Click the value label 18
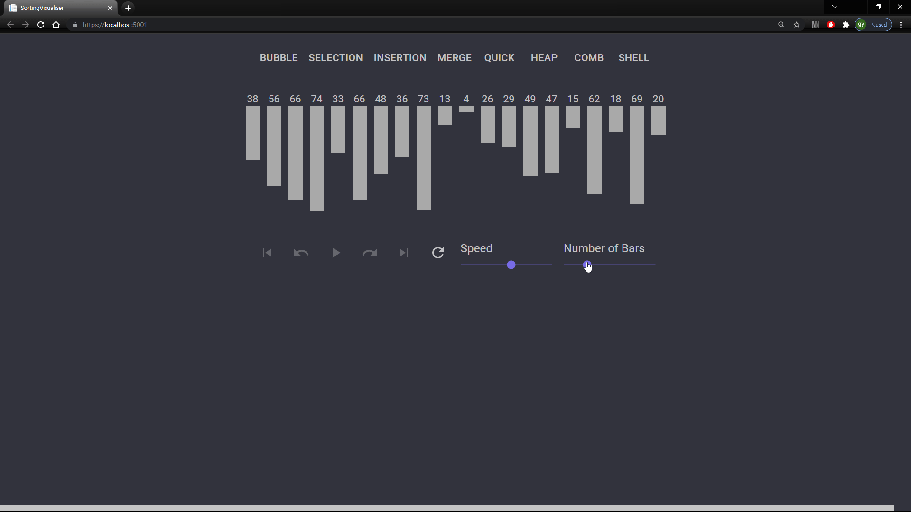 pyautogui.click(x=615, y=99)
